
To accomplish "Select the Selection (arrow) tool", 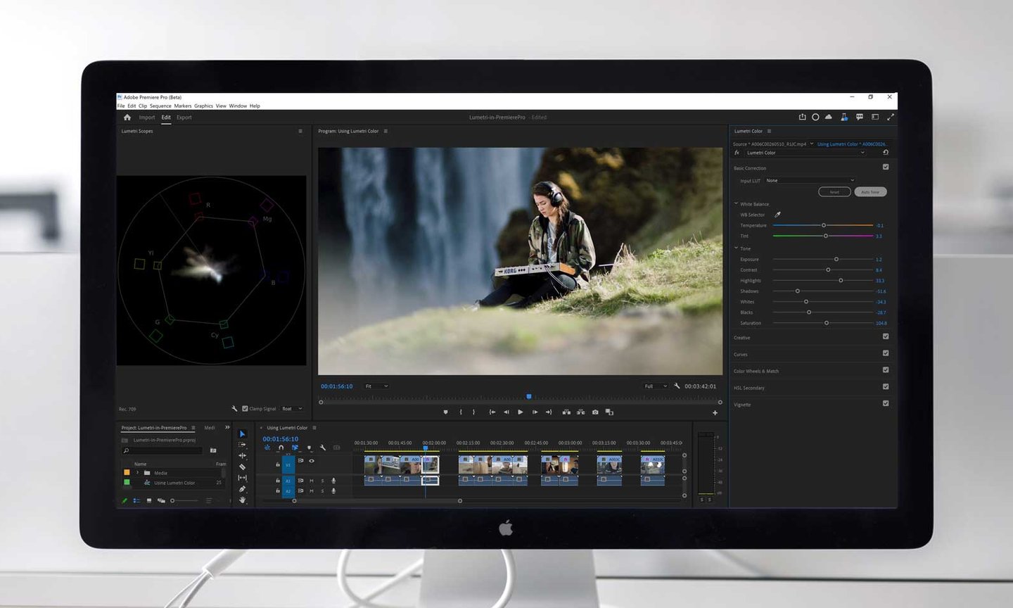I will pos(242,434).
